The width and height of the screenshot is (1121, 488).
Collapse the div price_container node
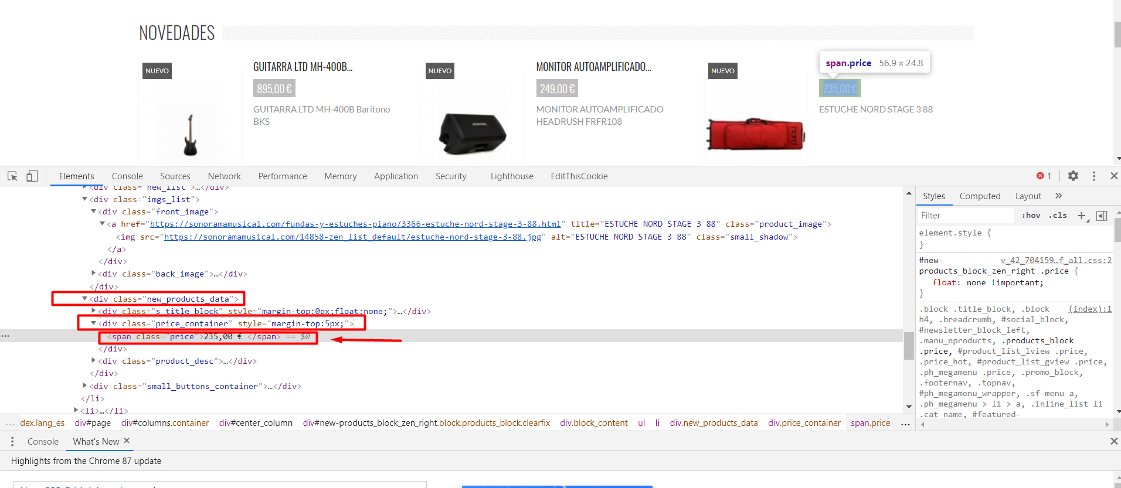(93, 323)
